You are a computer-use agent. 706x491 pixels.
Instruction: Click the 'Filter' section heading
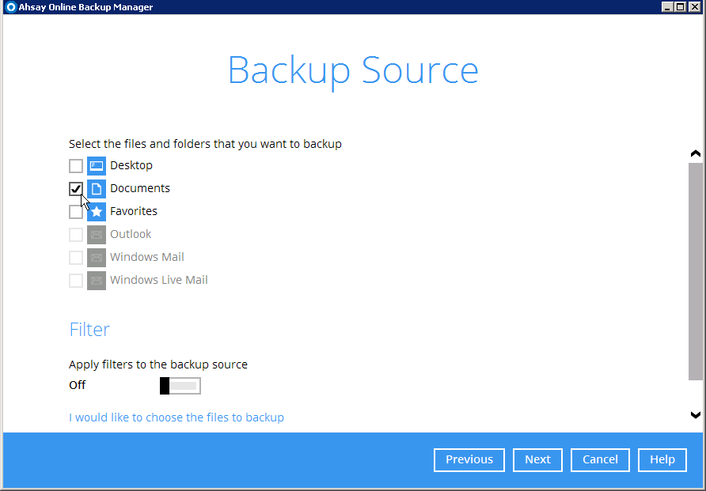pyautogui.click(x=89, y=330)
